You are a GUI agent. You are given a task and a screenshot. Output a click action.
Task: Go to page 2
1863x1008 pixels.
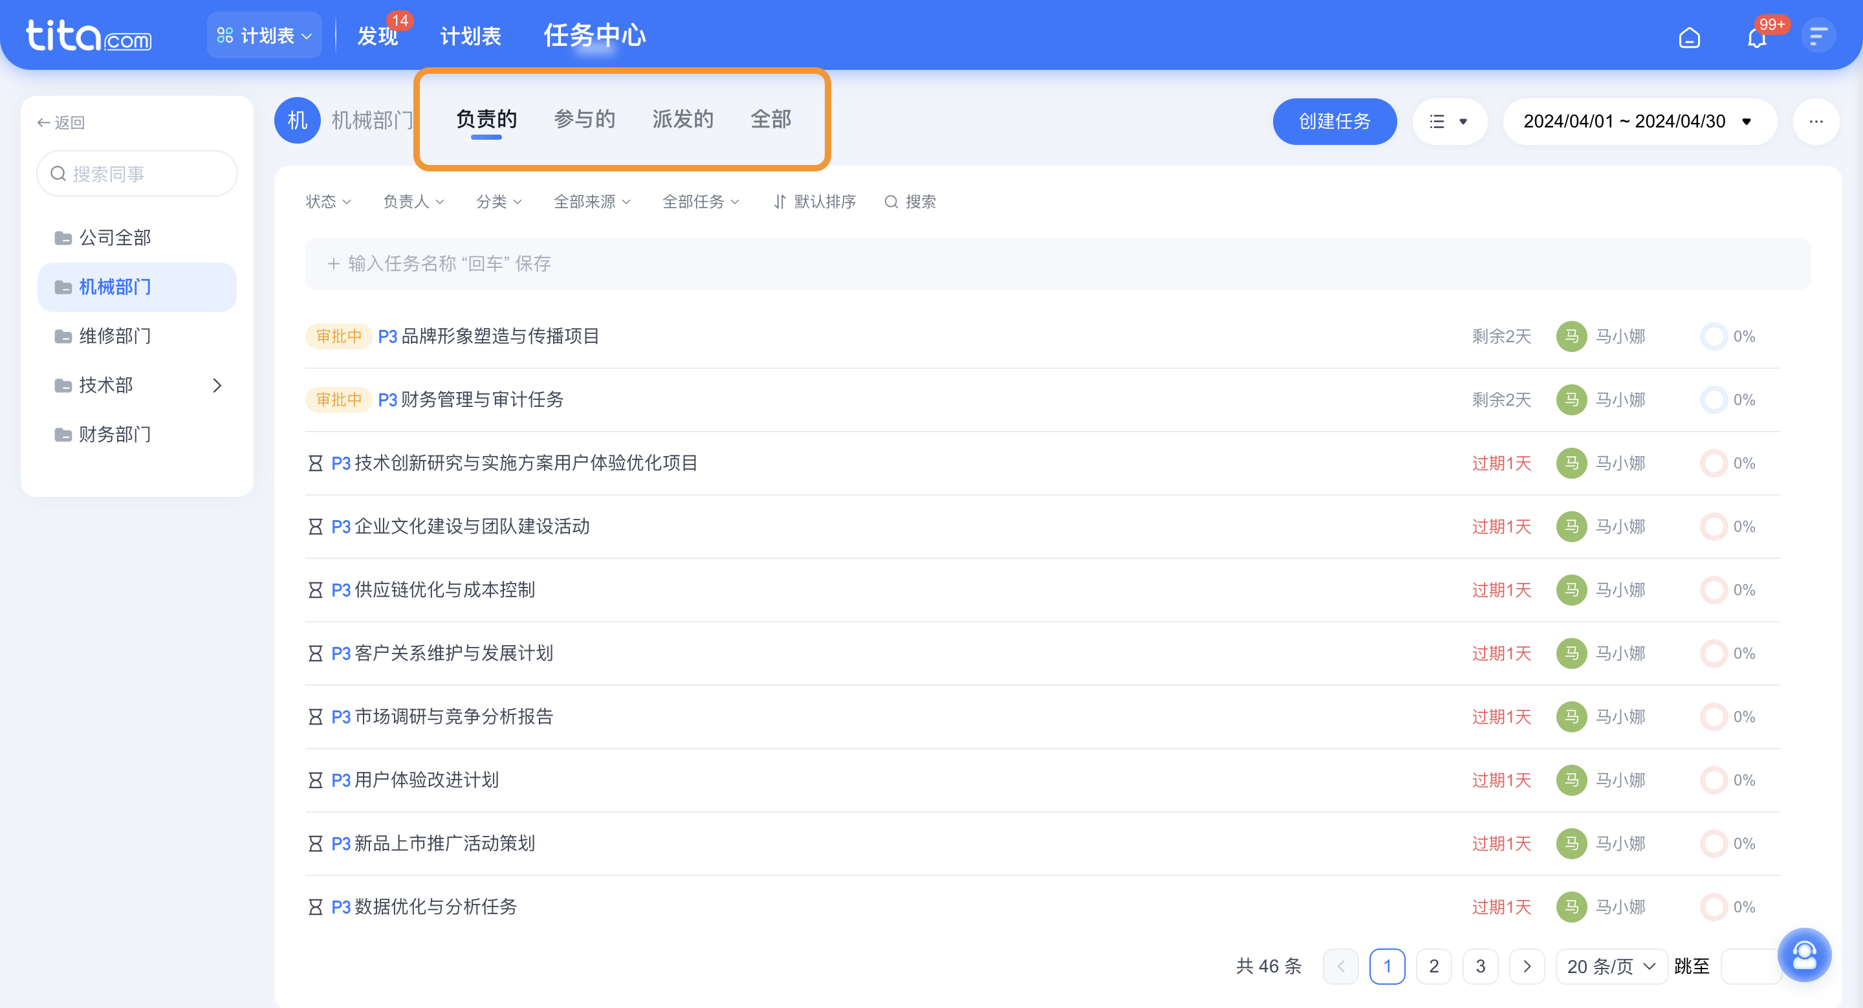pyautogui.click(x=1433, y=966)
